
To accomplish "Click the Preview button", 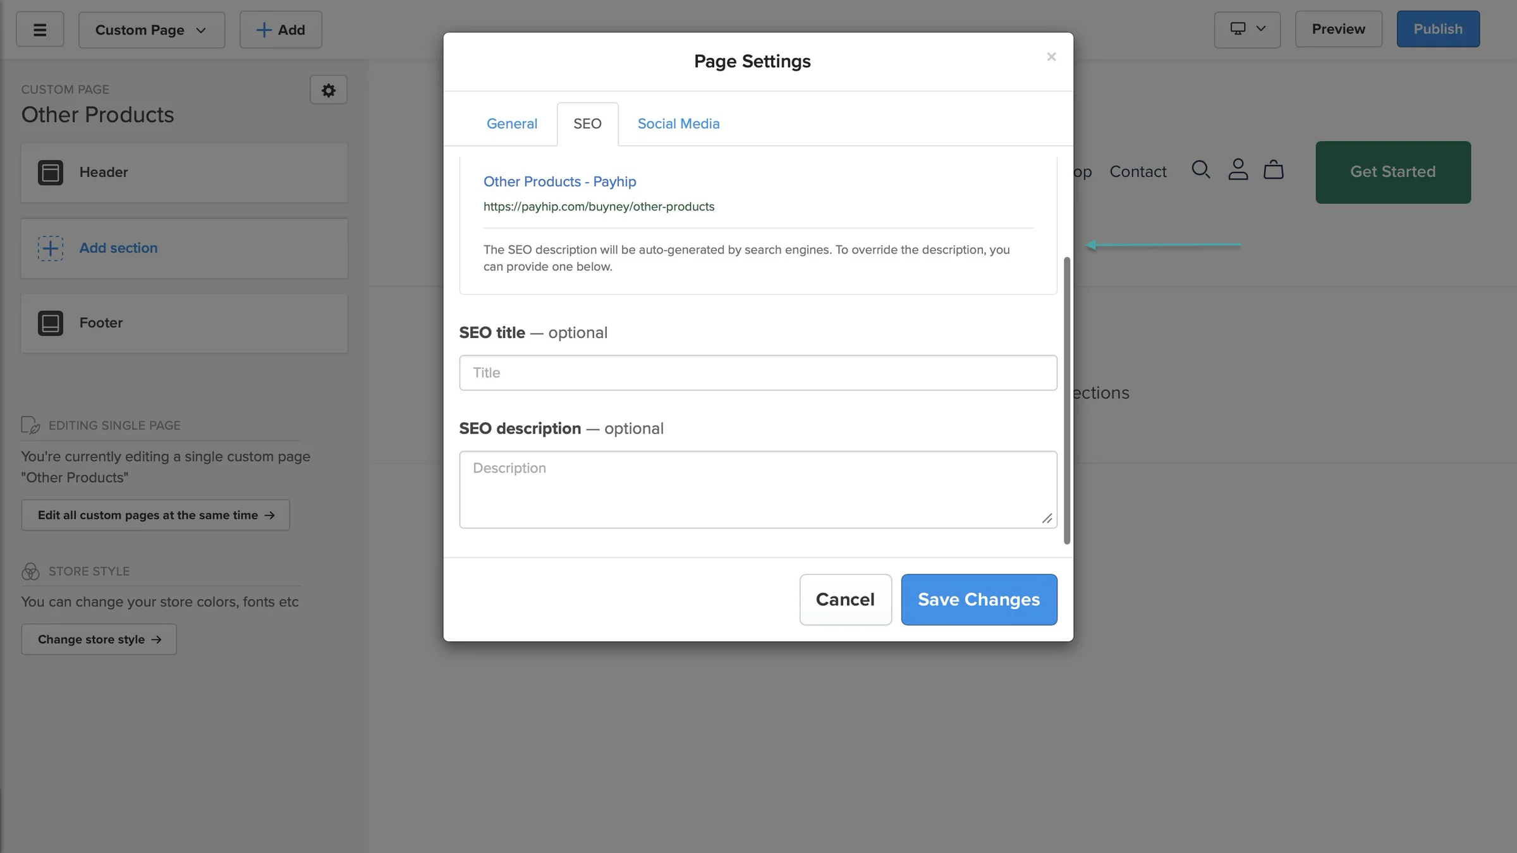I will [1339, 29].
